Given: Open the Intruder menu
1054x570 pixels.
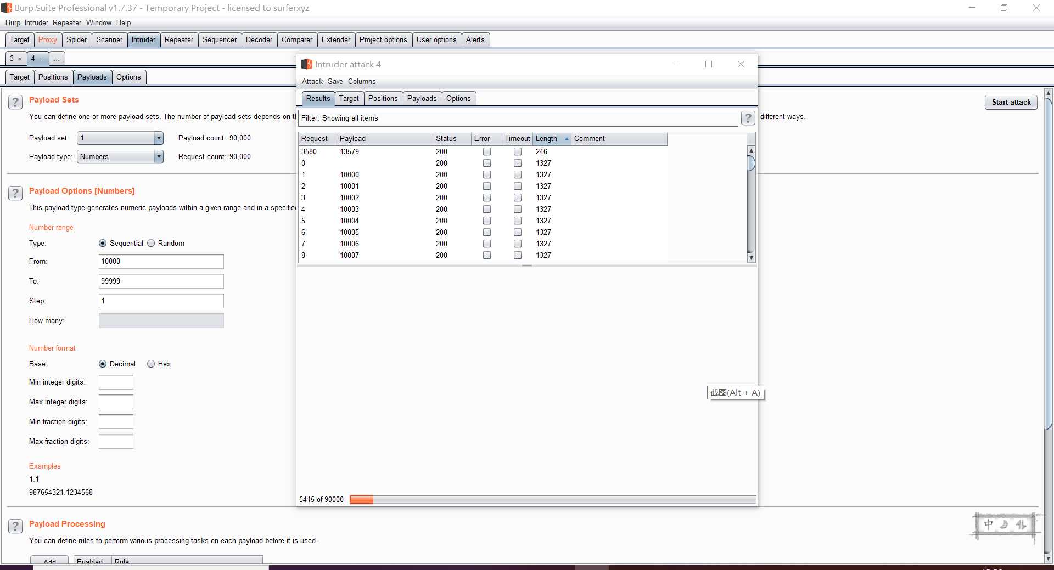Looking at the screenshot, I should click(x=36, y=23).
